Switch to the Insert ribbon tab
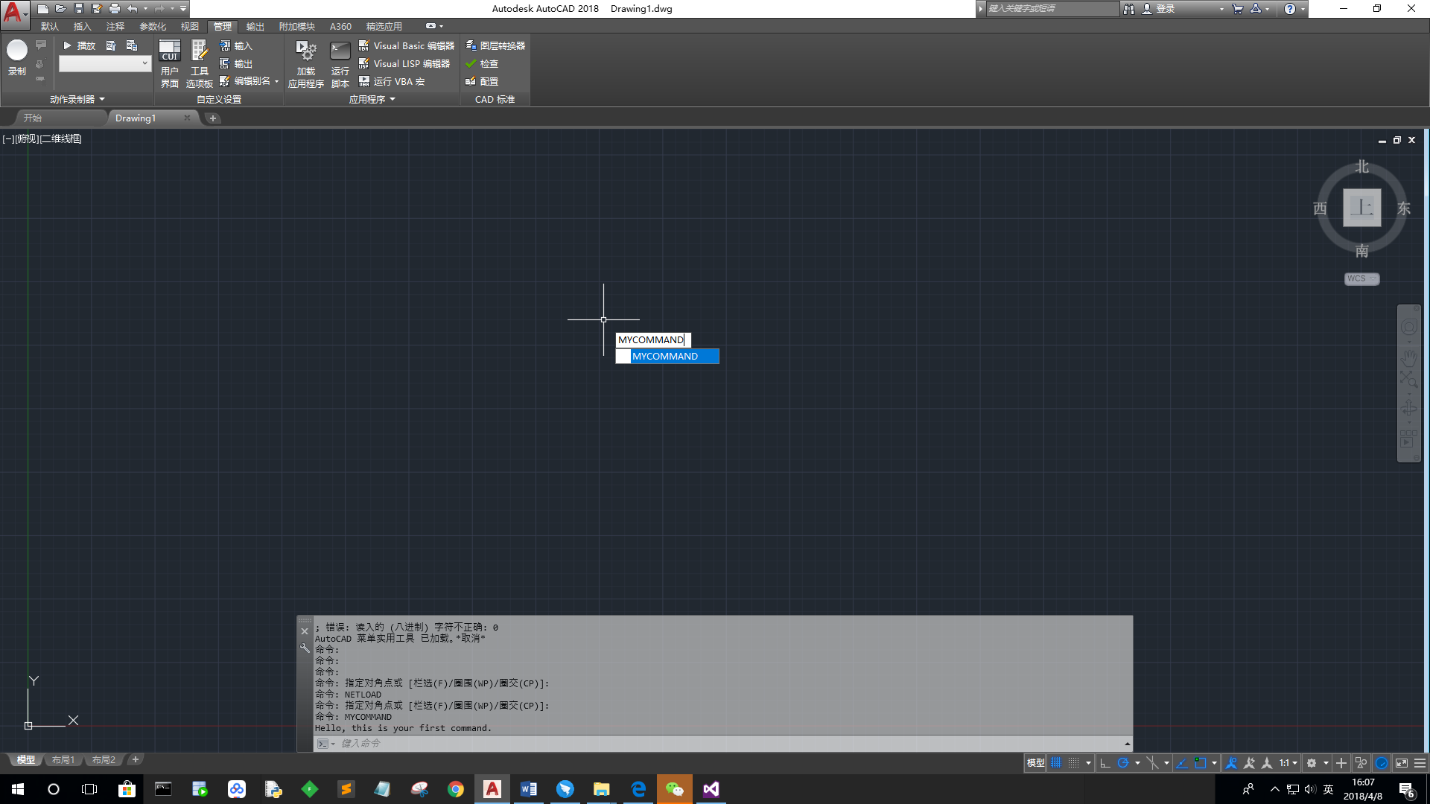The image size is (1430, 804). (82, 27)
